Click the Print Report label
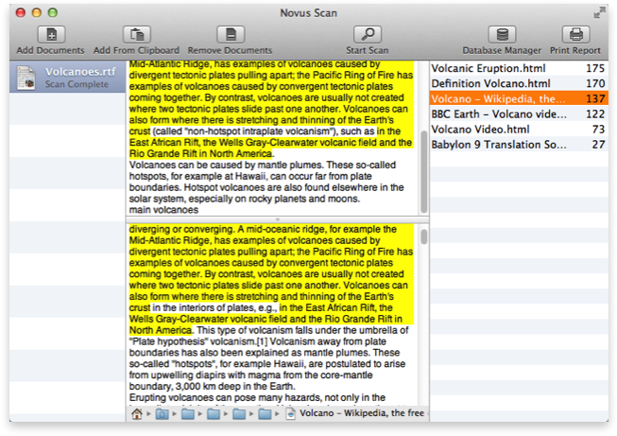 [575, 50]
